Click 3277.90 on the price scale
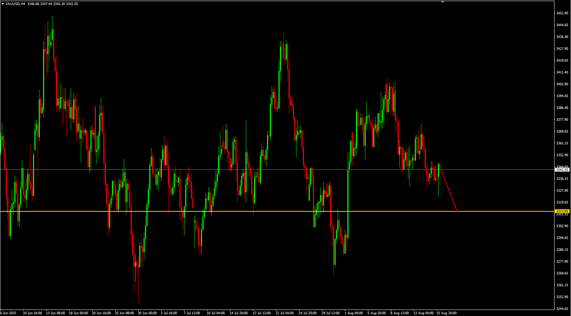Viewport: 571px width, 316px height. (x=562, y=262)
